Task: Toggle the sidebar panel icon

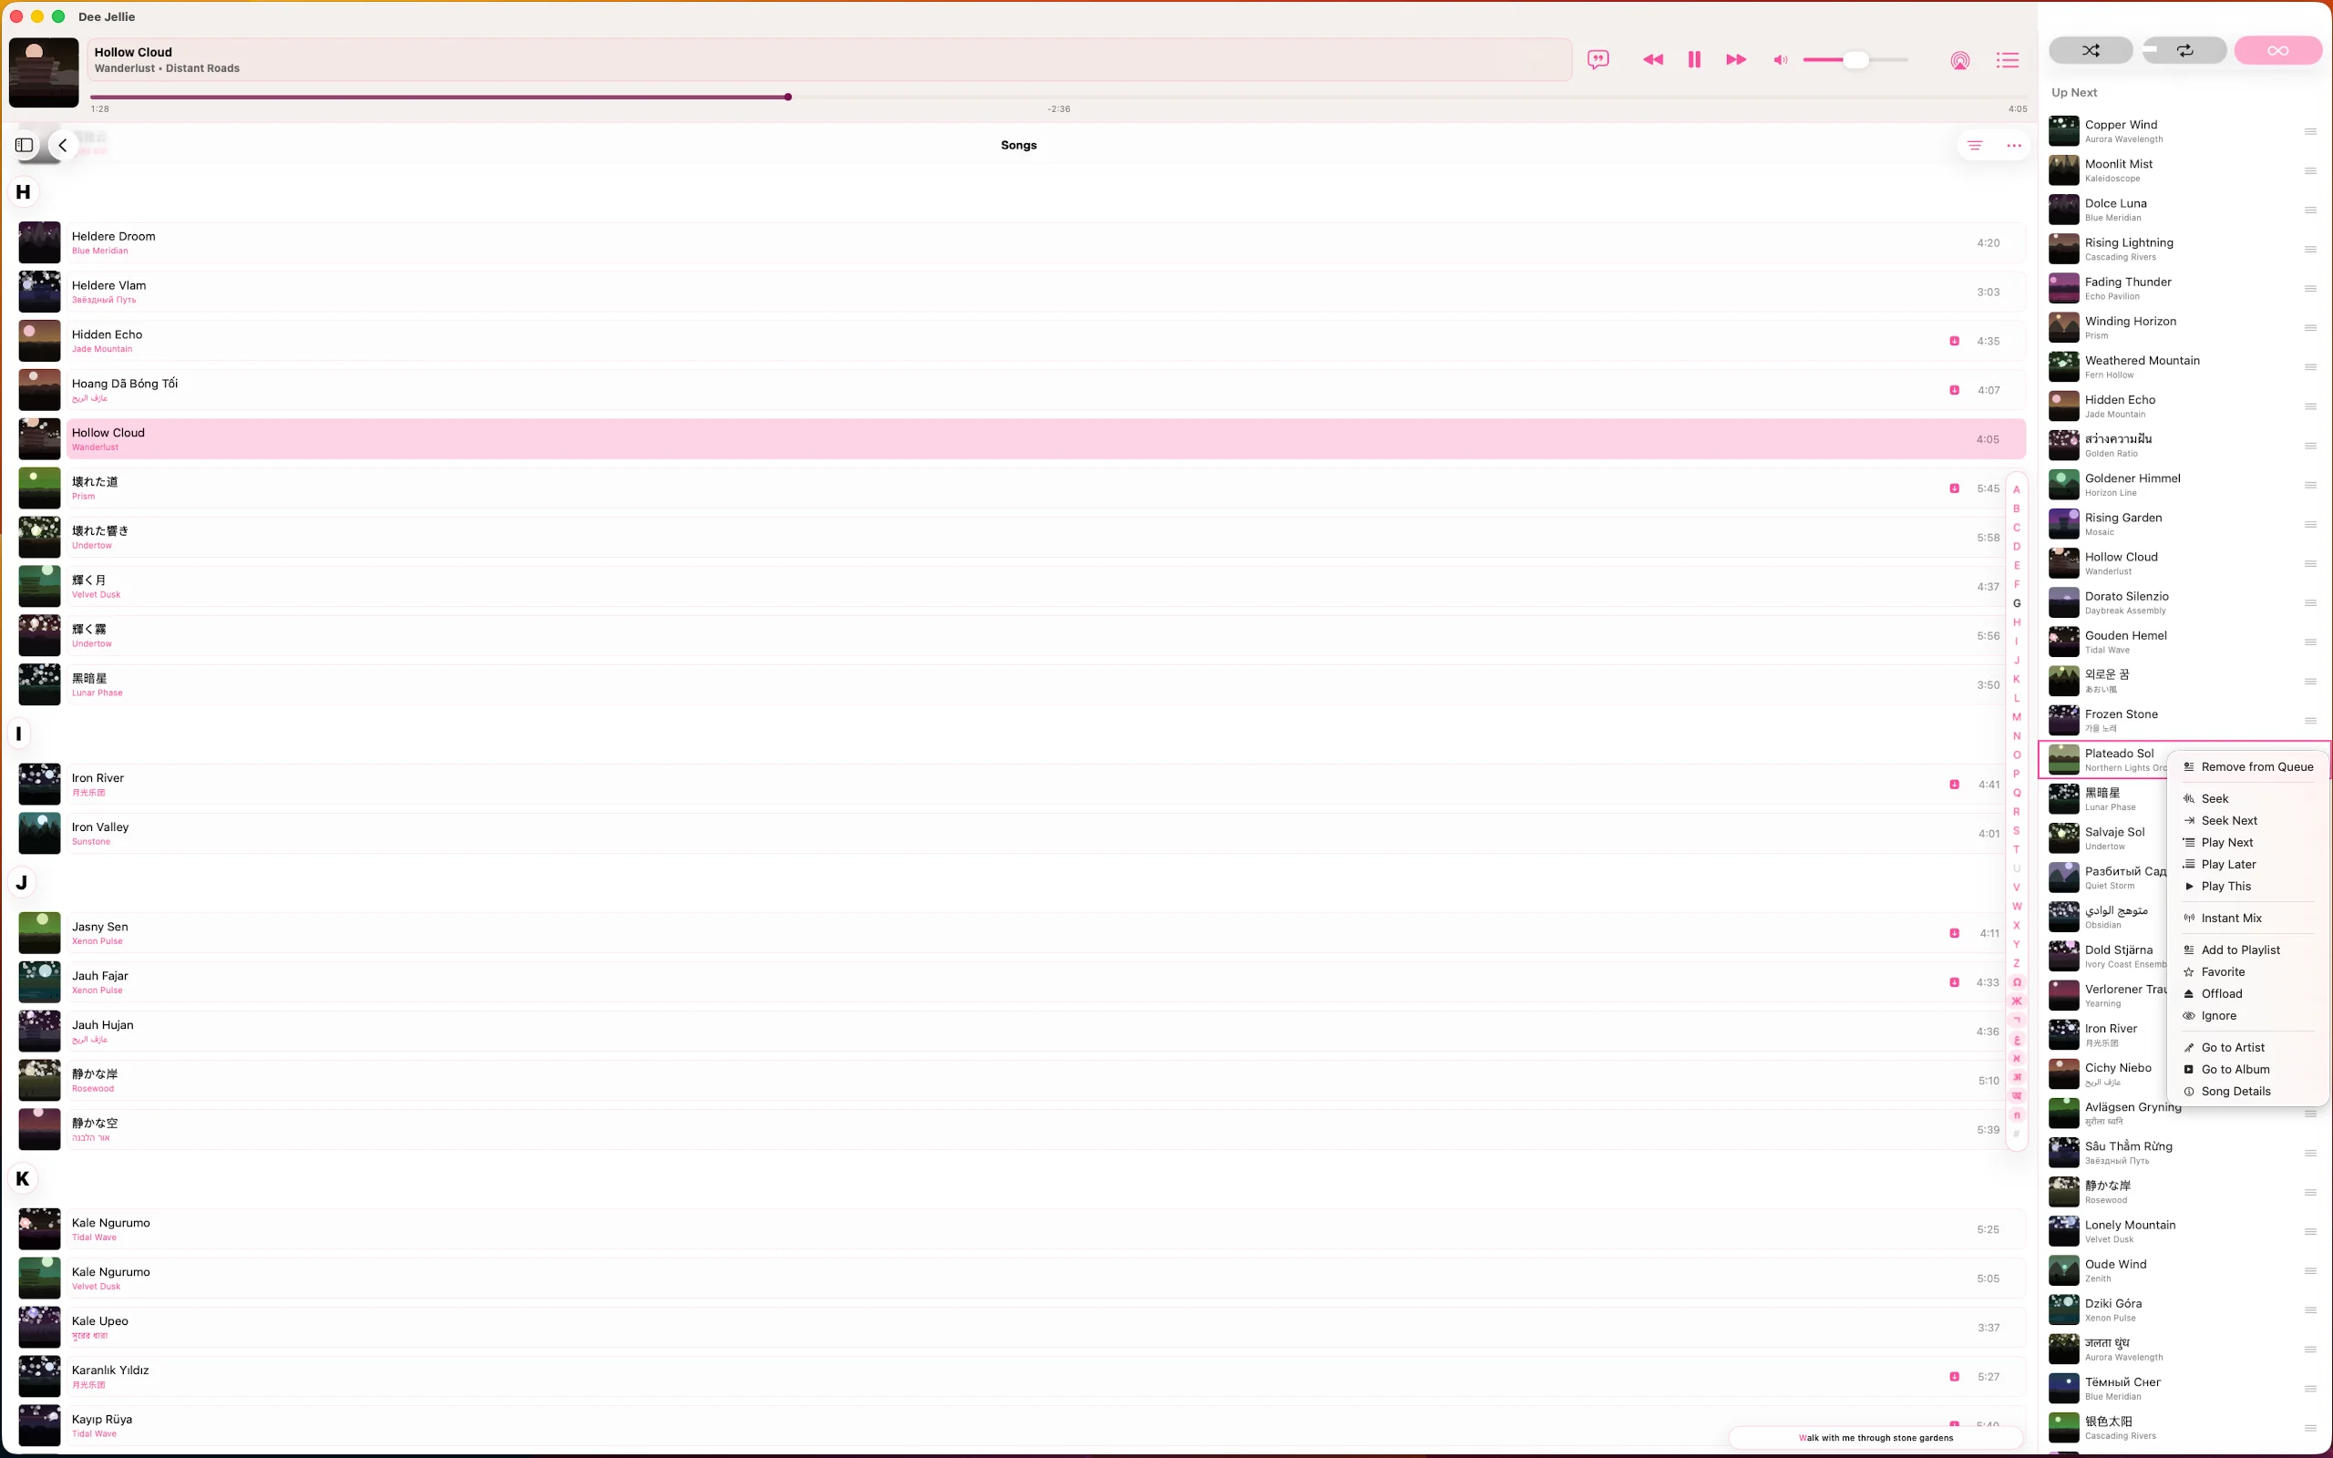Action: click(24, 146)
